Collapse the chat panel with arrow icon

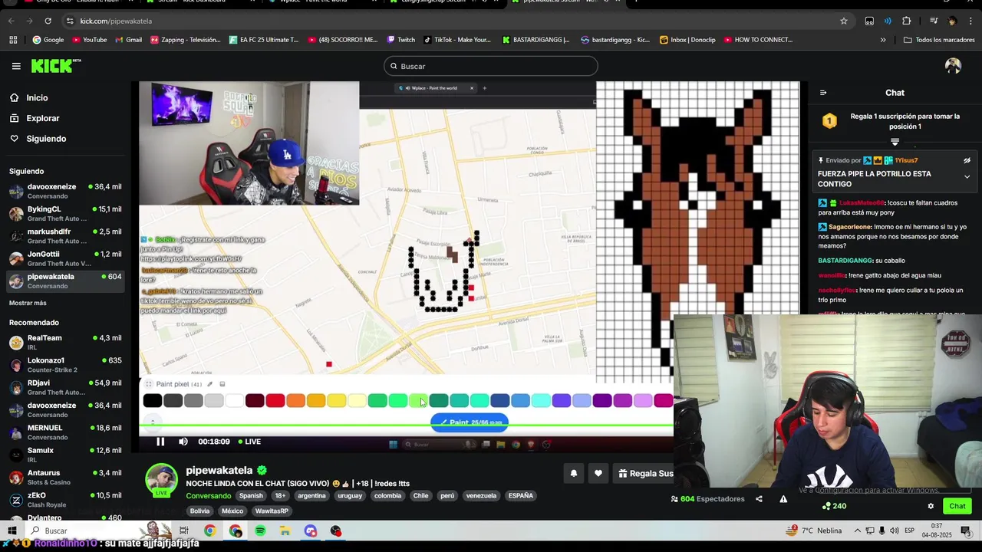(x=823, y=93)
